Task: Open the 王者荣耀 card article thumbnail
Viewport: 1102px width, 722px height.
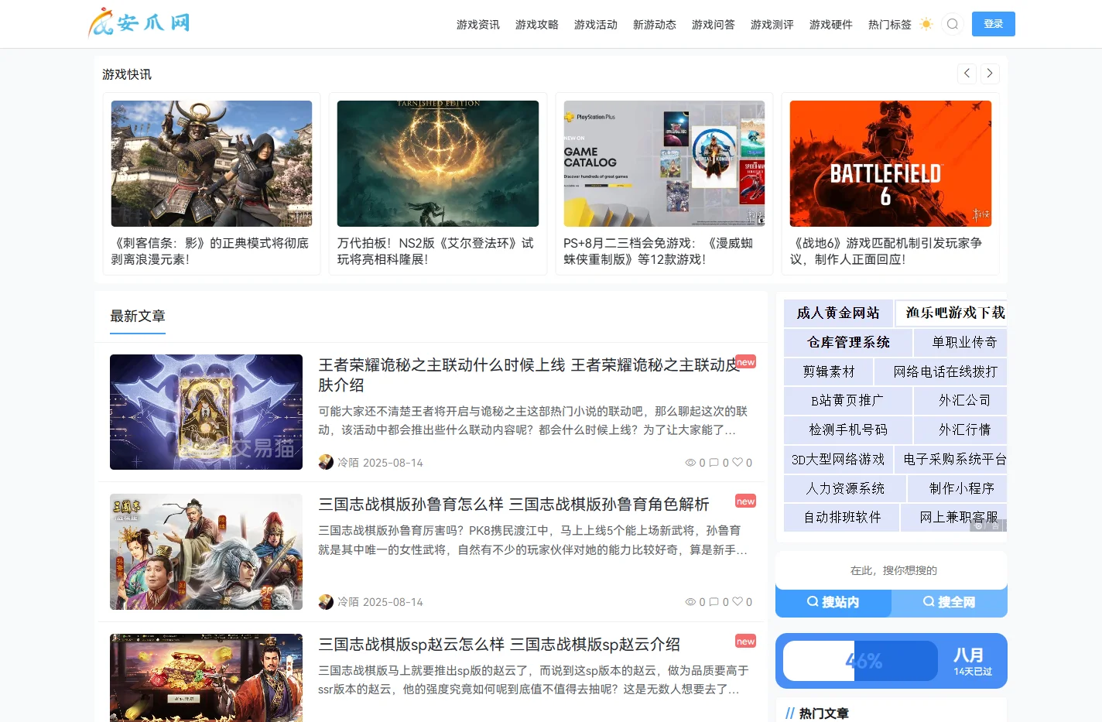Action: [x=206, y=412]
